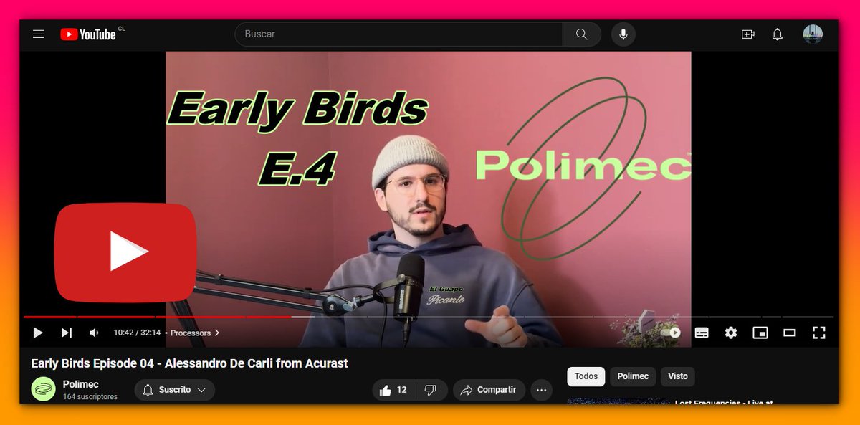Enable subtitles with the CC icon
860x425 pixels.
point(701,333)
